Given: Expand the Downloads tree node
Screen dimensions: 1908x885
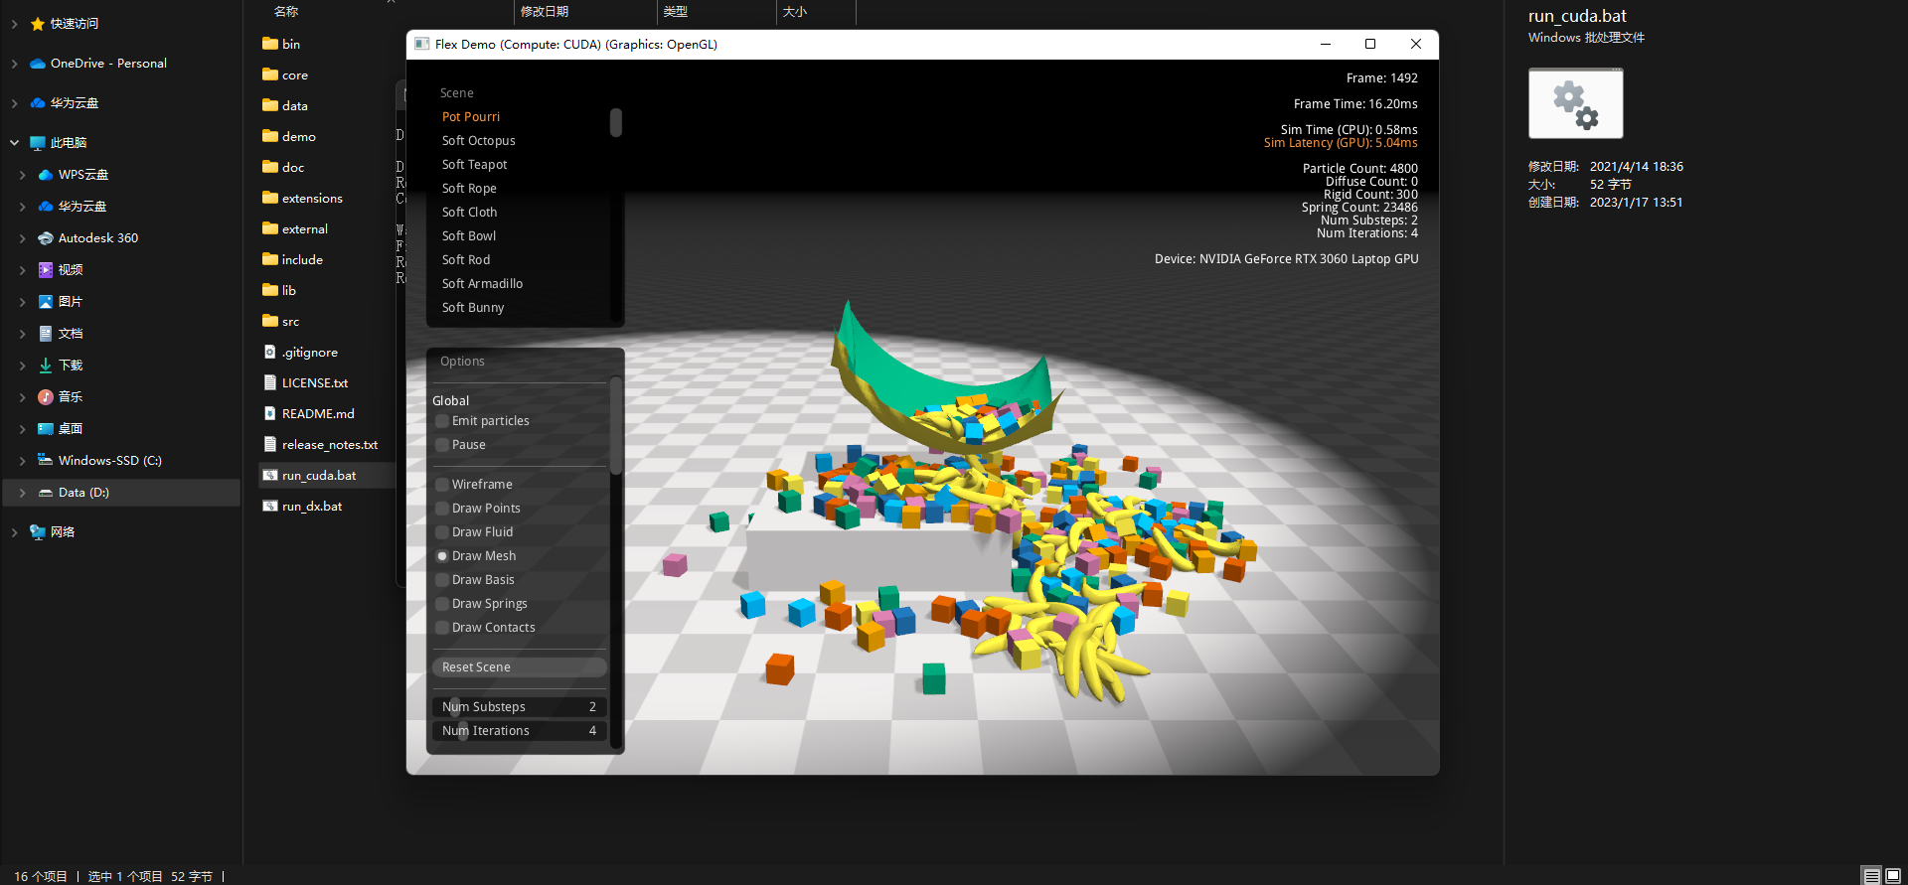Looking at the screenshot, I should pyautogui.click(x=22, y=366).
